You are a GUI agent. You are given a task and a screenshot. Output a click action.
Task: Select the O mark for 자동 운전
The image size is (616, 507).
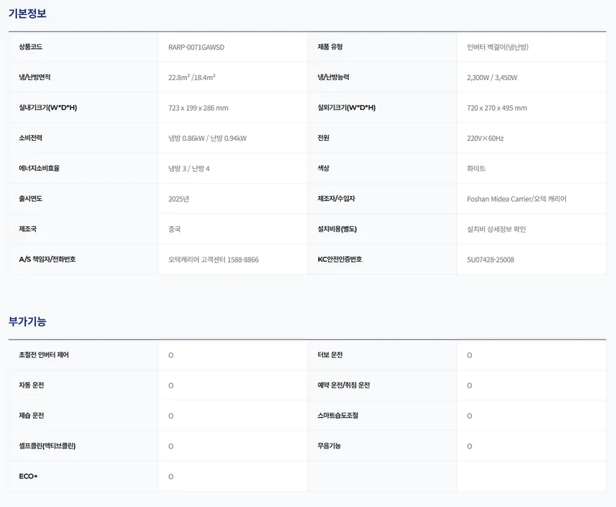tap(171, 386)
